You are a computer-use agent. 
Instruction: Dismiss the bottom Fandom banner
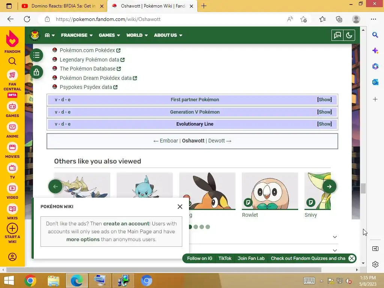[352, 258]
